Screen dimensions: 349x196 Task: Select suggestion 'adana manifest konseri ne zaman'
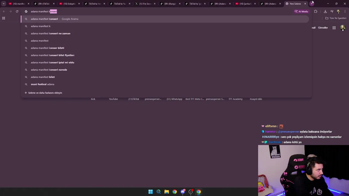(165, 33)
